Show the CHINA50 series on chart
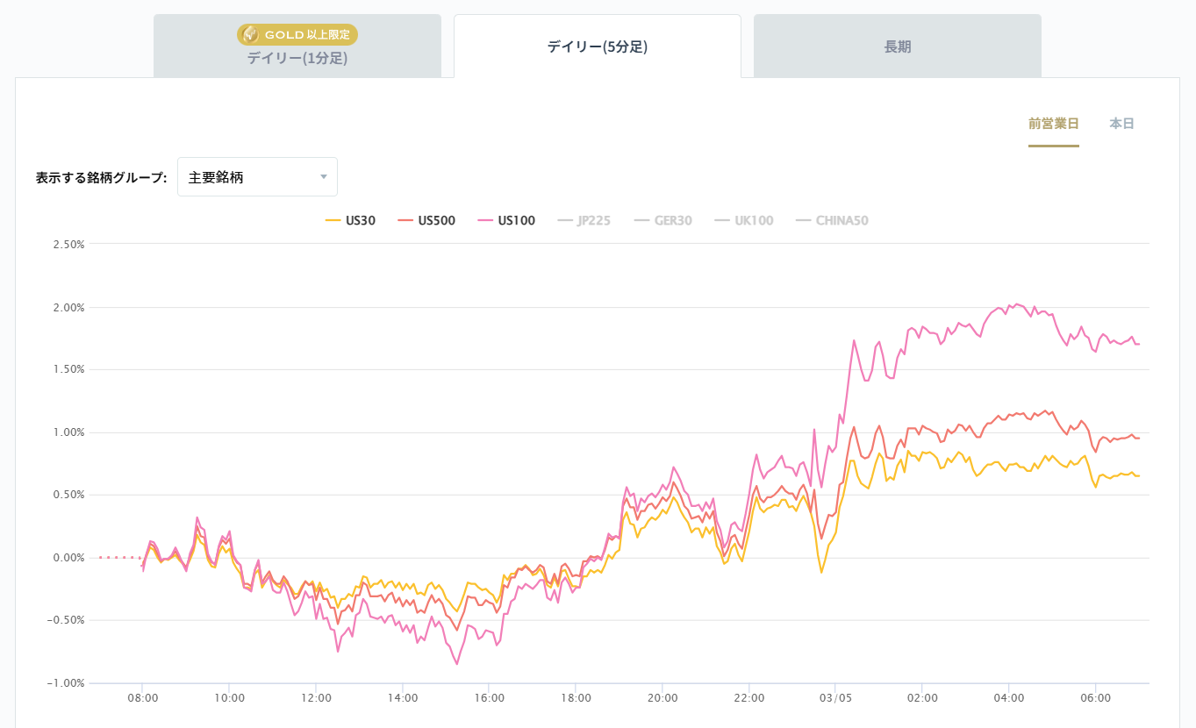This screenshot has width=1196, height=728. [841, 221]
